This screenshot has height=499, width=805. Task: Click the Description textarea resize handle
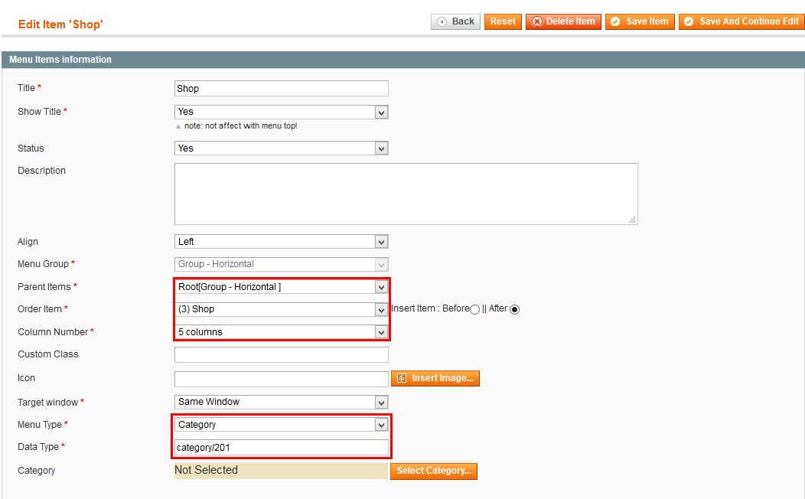[x=633, y=220]
